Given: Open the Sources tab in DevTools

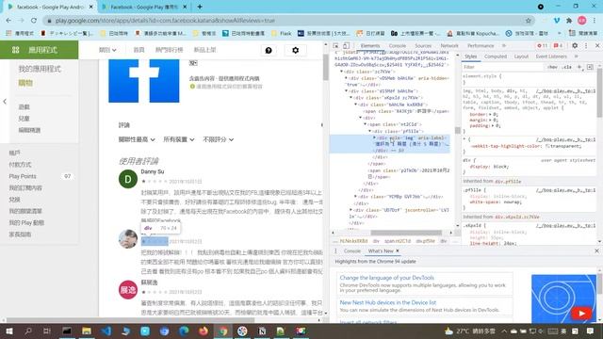Looking at the screenshot, I should 423,45.
